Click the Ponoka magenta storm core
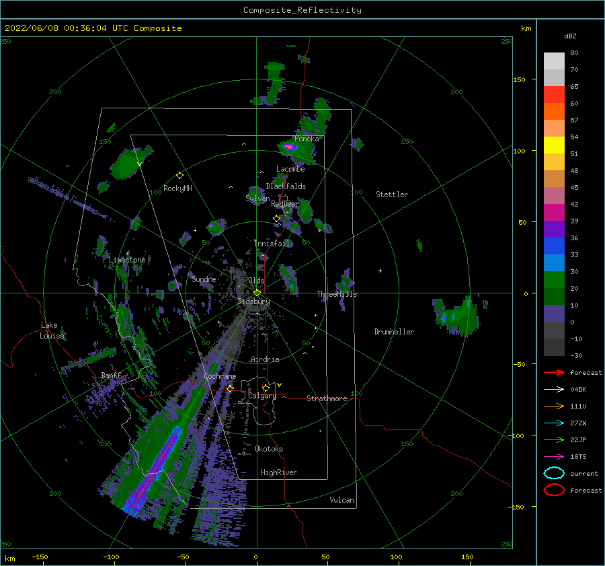The height and width of the screenshot is (566, 605). (289, 147)
